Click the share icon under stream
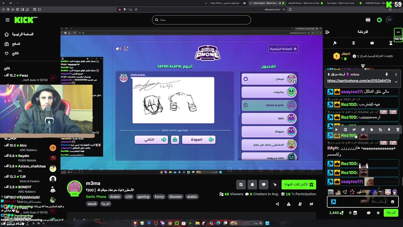403x227 pixels. (x=277, y=204)
